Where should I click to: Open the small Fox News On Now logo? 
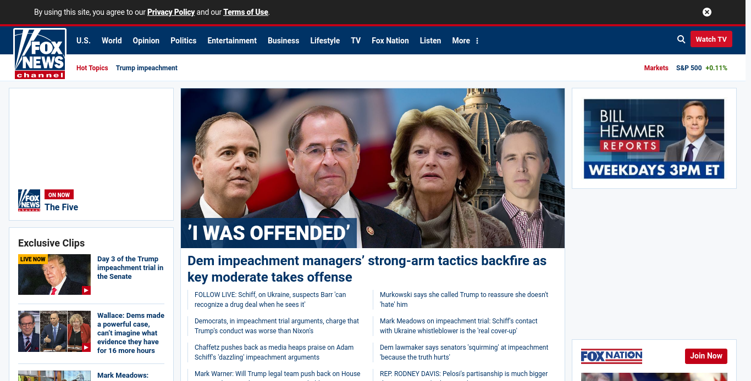coord(29,200)
